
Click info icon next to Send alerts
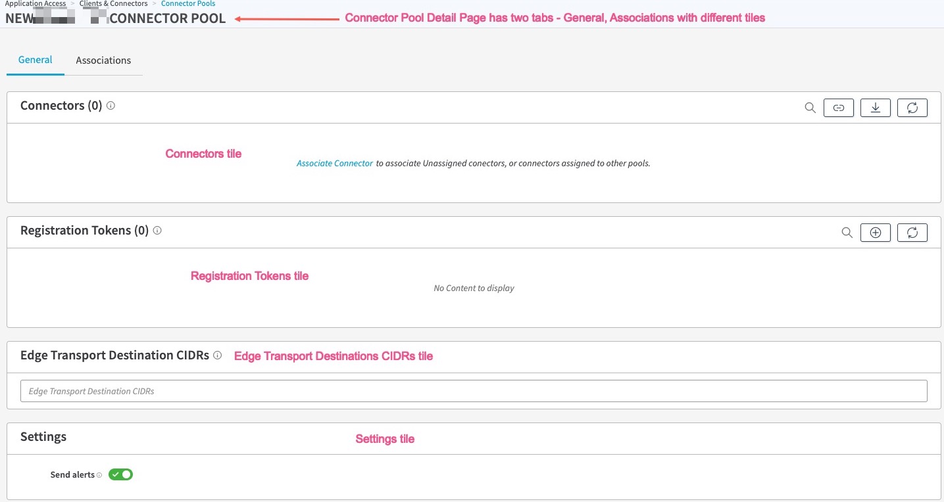click(99, 475)
